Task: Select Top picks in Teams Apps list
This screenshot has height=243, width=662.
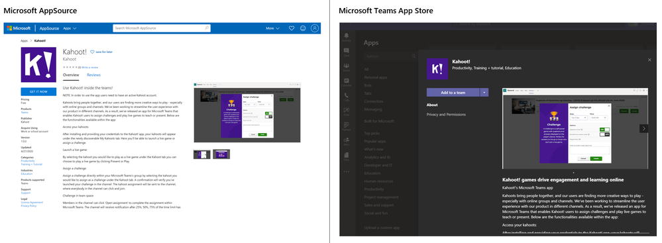Action: pyautogui.click(x=372, y=133)
